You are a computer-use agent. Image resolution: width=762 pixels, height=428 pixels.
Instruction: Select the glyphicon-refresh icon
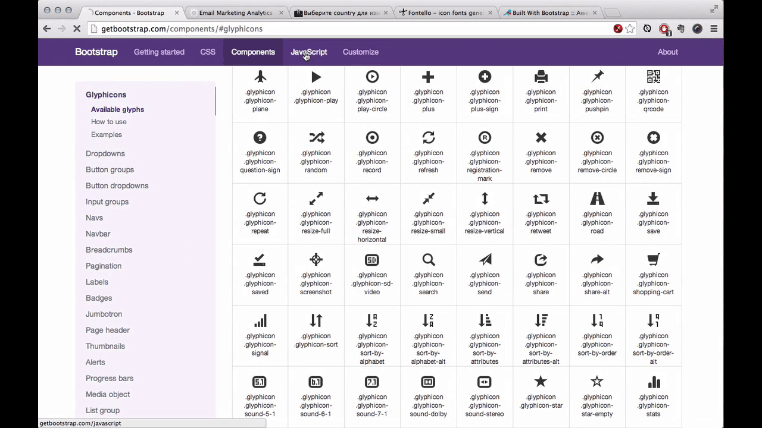tap(428, 138)
